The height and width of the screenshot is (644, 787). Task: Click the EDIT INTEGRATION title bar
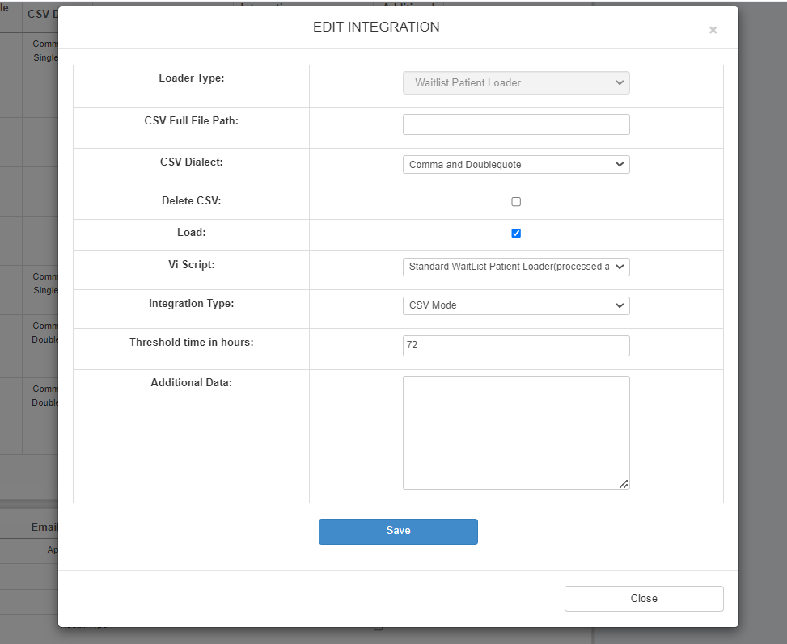click(x=376, y=27)
